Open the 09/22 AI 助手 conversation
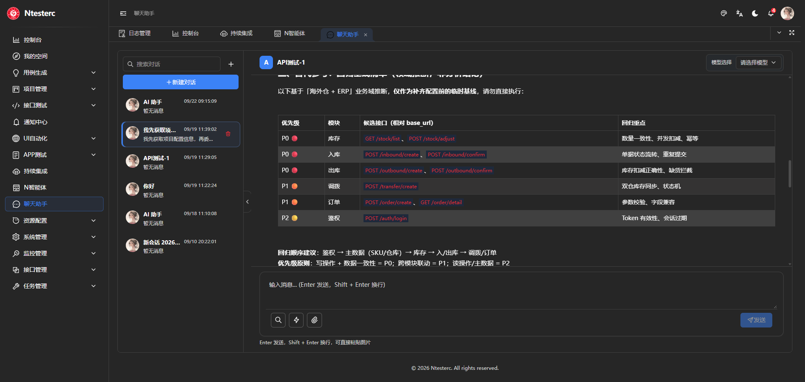Image resolution: width=805 pixels, height=382 pixels. [180, 106]
